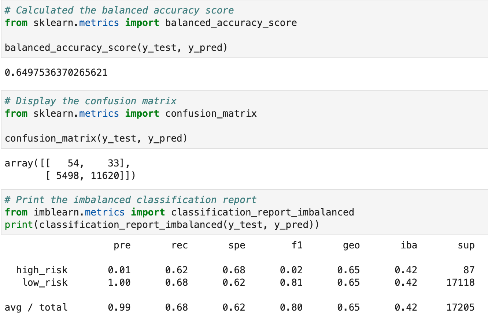Click the rec column header
This screenshot has height=330, width=488.
pos(180,245)
